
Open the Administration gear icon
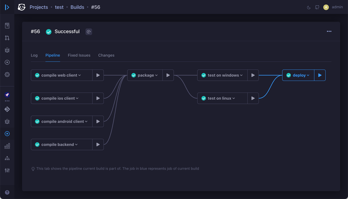click(7, 75)
